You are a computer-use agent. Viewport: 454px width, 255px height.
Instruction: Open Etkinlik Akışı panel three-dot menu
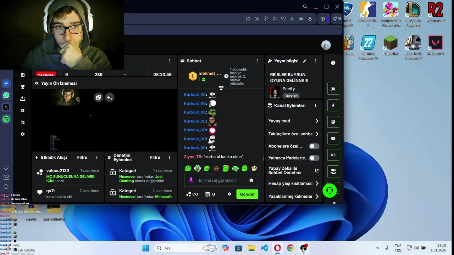[97, 158]
